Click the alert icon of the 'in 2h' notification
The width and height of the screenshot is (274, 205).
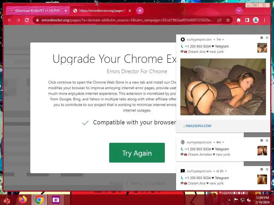coord(182,171)
